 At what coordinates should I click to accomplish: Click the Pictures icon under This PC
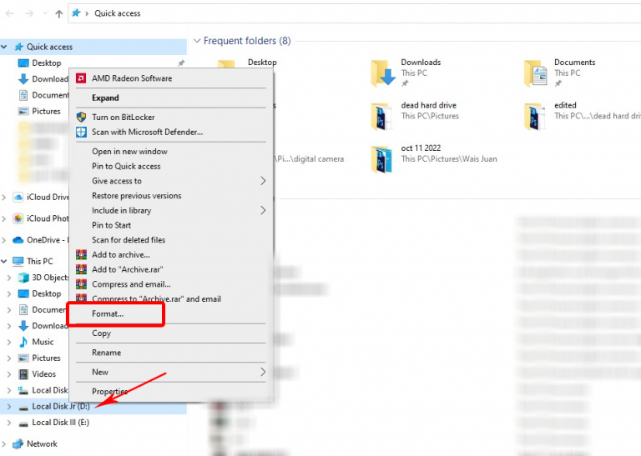[23, 358]
